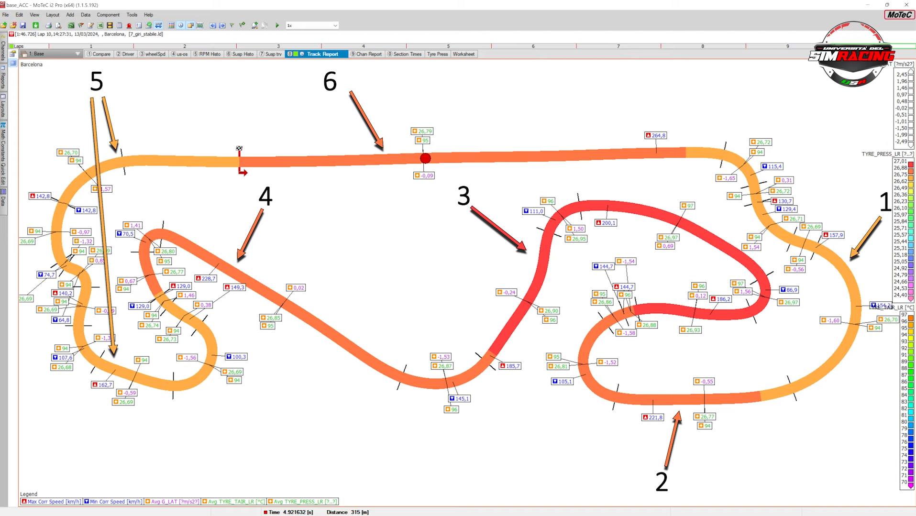Click the clock icon in the toolbar
The height and width of the screenshot is (516, 916).
(x=181, y=25)
